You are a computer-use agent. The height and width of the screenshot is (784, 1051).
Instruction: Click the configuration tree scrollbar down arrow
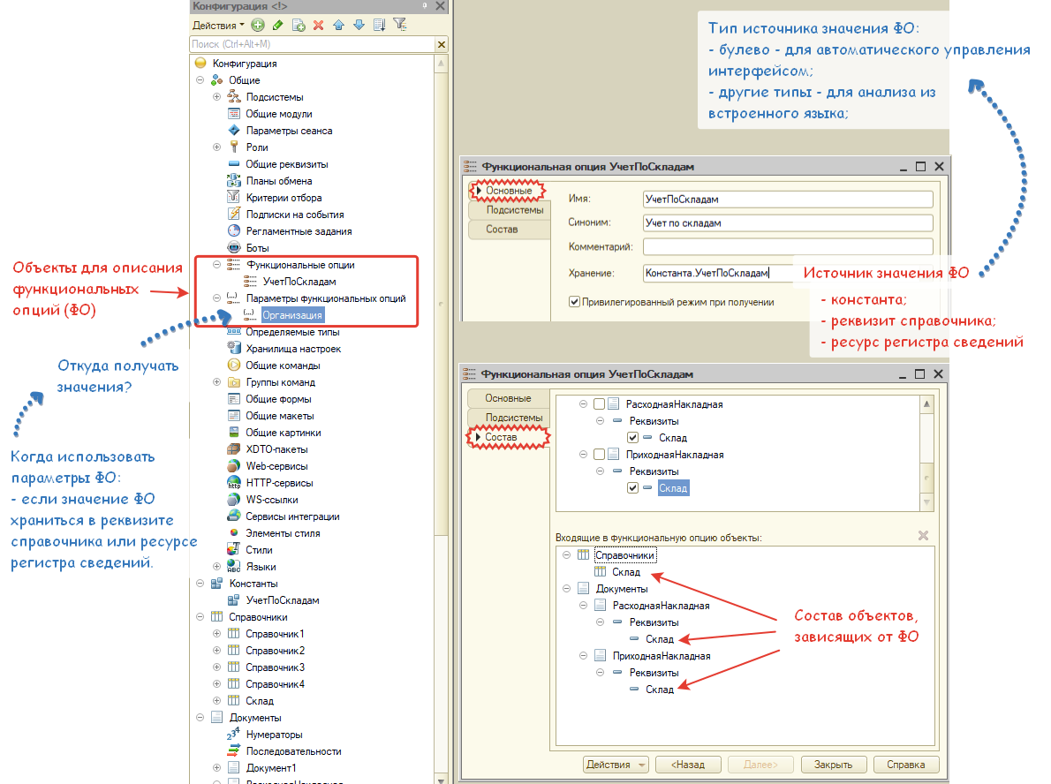pos(441,779)
